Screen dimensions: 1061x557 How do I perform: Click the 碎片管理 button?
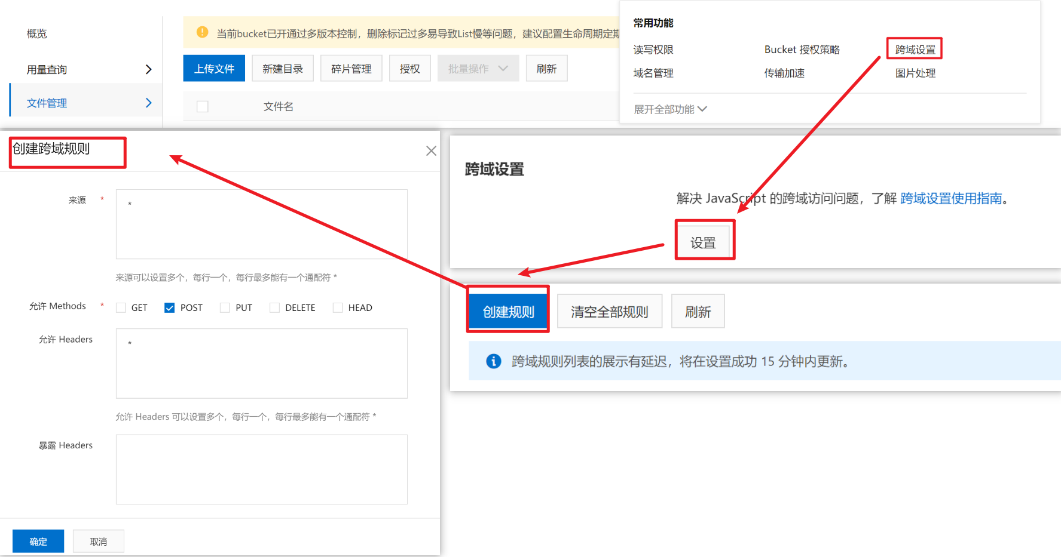click(351, 69)
